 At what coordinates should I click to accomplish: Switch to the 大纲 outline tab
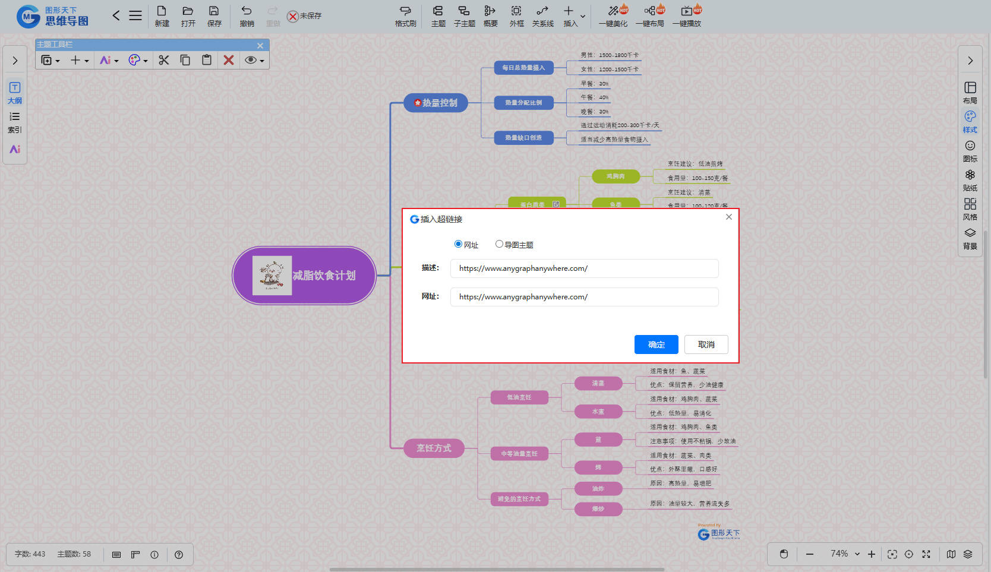[x=15, y=93]
